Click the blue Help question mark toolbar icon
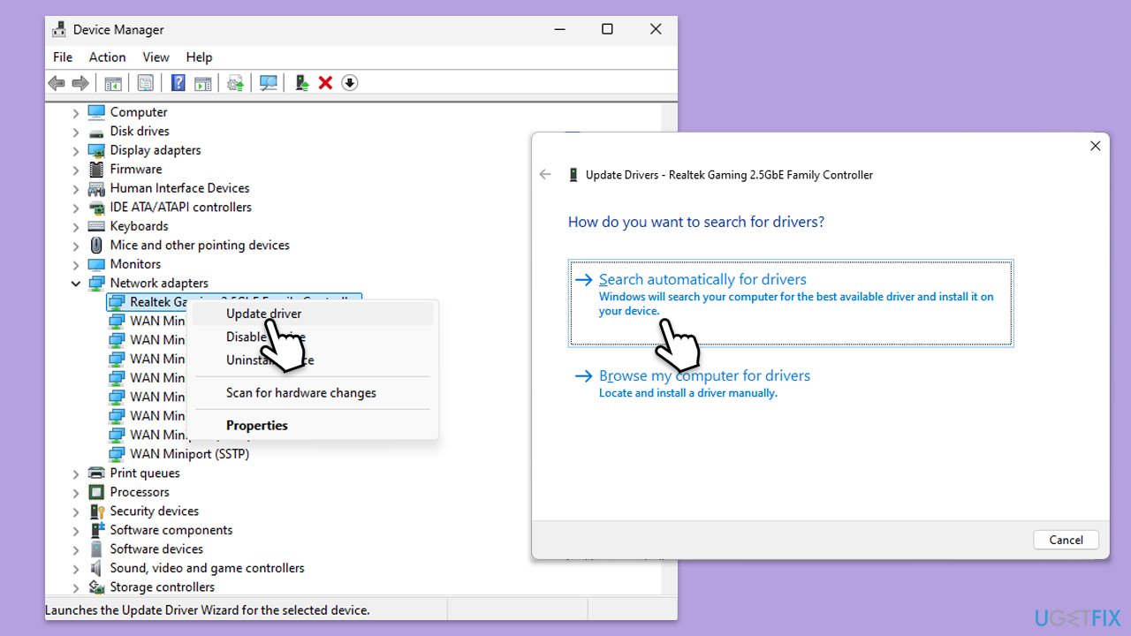The image size is (1131, 636). click(x=178, y=83)
